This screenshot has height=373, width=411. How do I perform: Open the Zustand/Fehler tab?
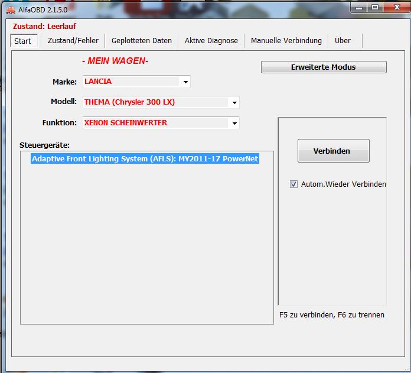[73, 41]
